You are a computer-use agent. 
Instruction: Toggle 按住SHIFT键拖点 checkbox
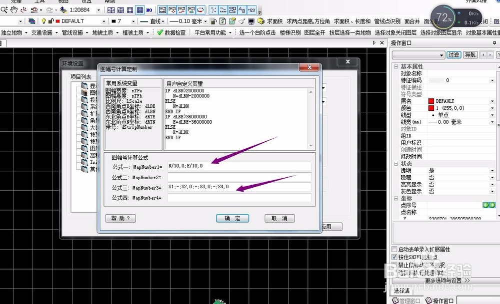394,257
